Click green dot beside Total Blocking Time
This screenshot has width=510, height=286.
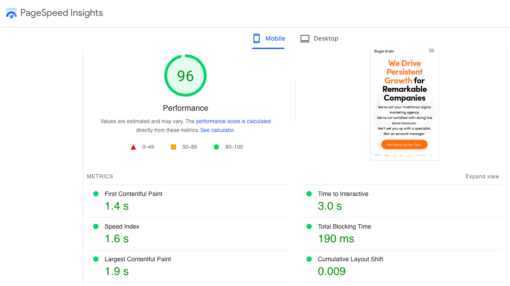309,226
